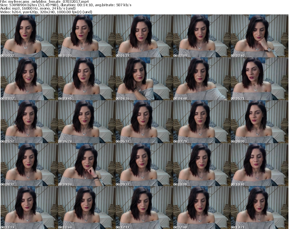
Task: Choose the frame stamped 00:08:32
Action: pos(29,165)
